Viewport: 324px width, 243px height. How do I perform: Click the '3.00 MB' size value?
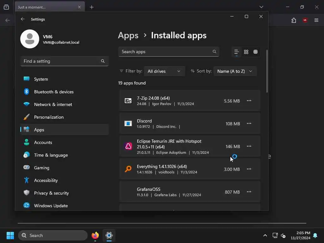[232, 169]
